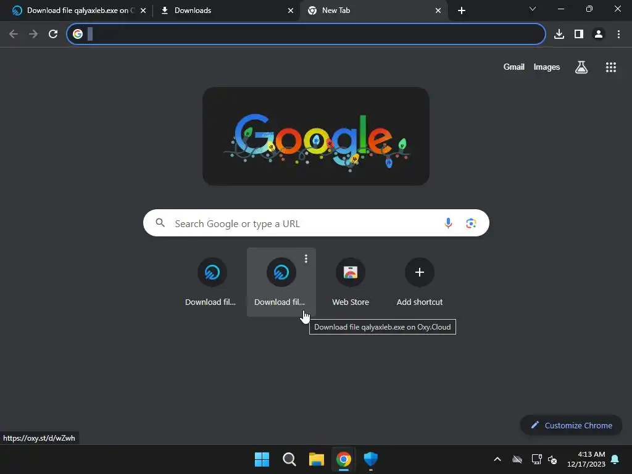Close the Downloads tab
This screenshot has height=474, width=632.
[291, 10]
